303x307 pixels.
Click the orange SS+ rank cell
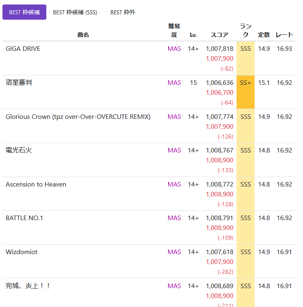[246, 92]
